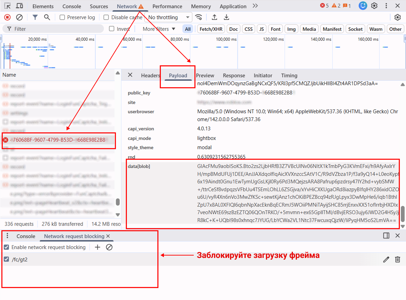Clear the network log
Viewport: 406px width, 300px height.
(x=20, y=17)
